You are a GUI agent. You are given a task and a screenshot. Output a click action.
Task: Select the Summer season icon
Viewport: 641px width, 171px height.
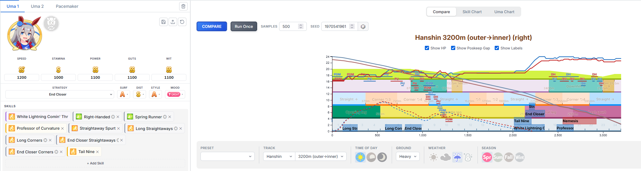pyautogui.click(x=498, y=157)
